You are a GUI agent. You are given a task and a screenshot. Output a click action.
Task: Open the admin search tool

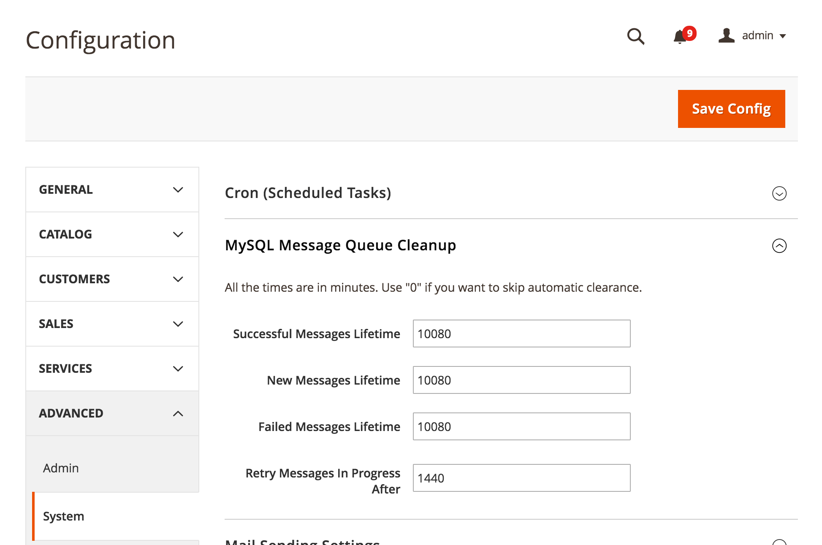click(635, 36)
